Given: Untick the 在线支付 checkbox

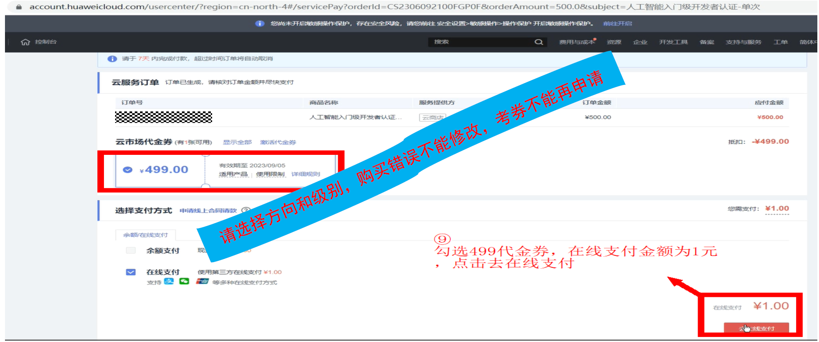Looking at the screenshot, I should [131, 272].
